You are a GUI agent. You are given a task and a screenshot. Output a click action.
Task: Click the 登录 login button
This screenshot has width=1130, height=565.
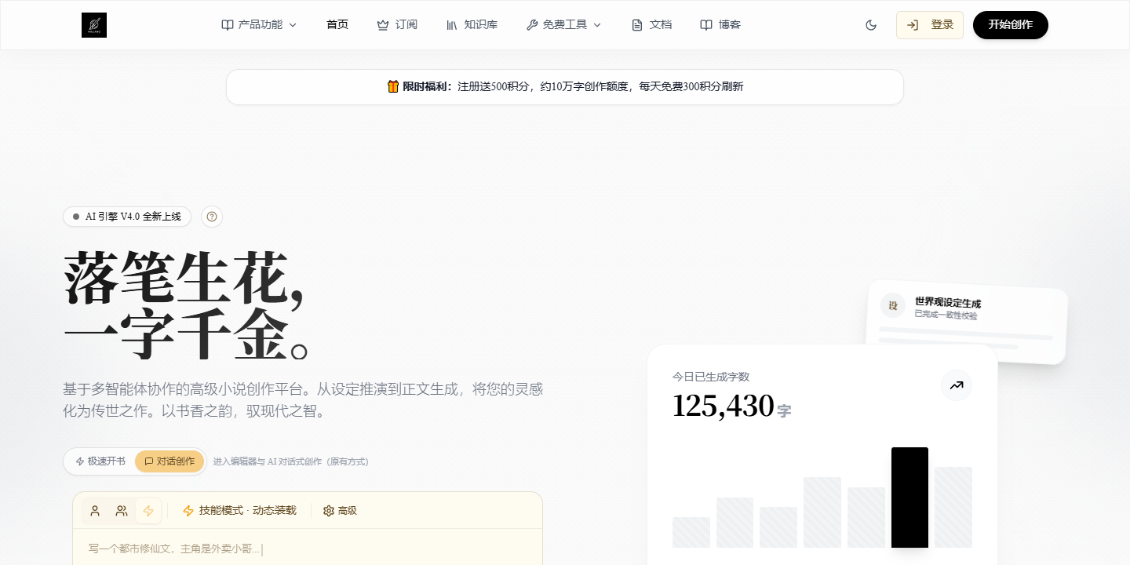pos(930,25)
